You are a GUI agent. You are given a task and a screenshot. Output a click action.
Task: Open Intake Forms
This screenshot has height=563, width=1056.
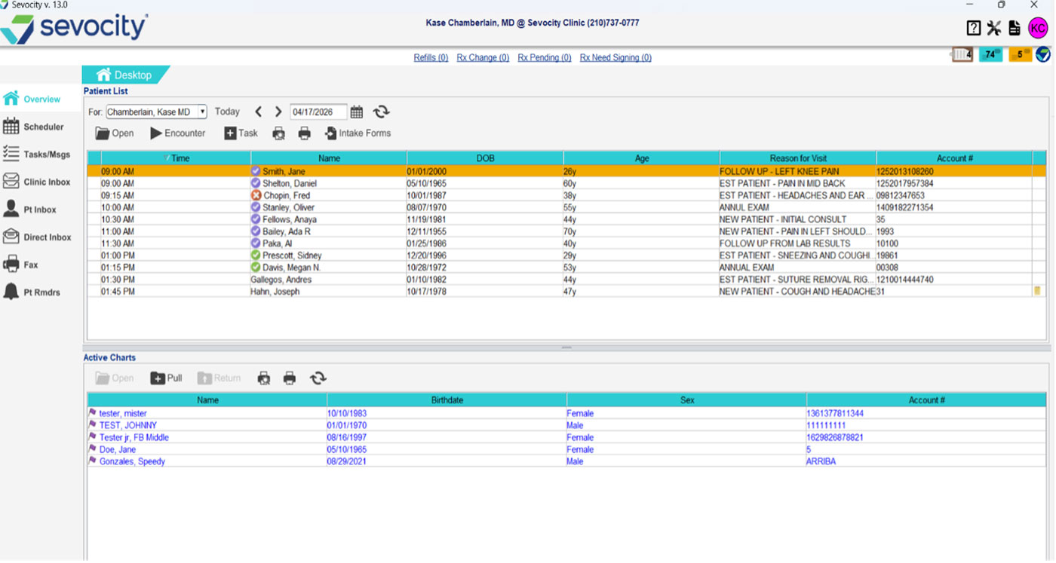pos(358,133)
